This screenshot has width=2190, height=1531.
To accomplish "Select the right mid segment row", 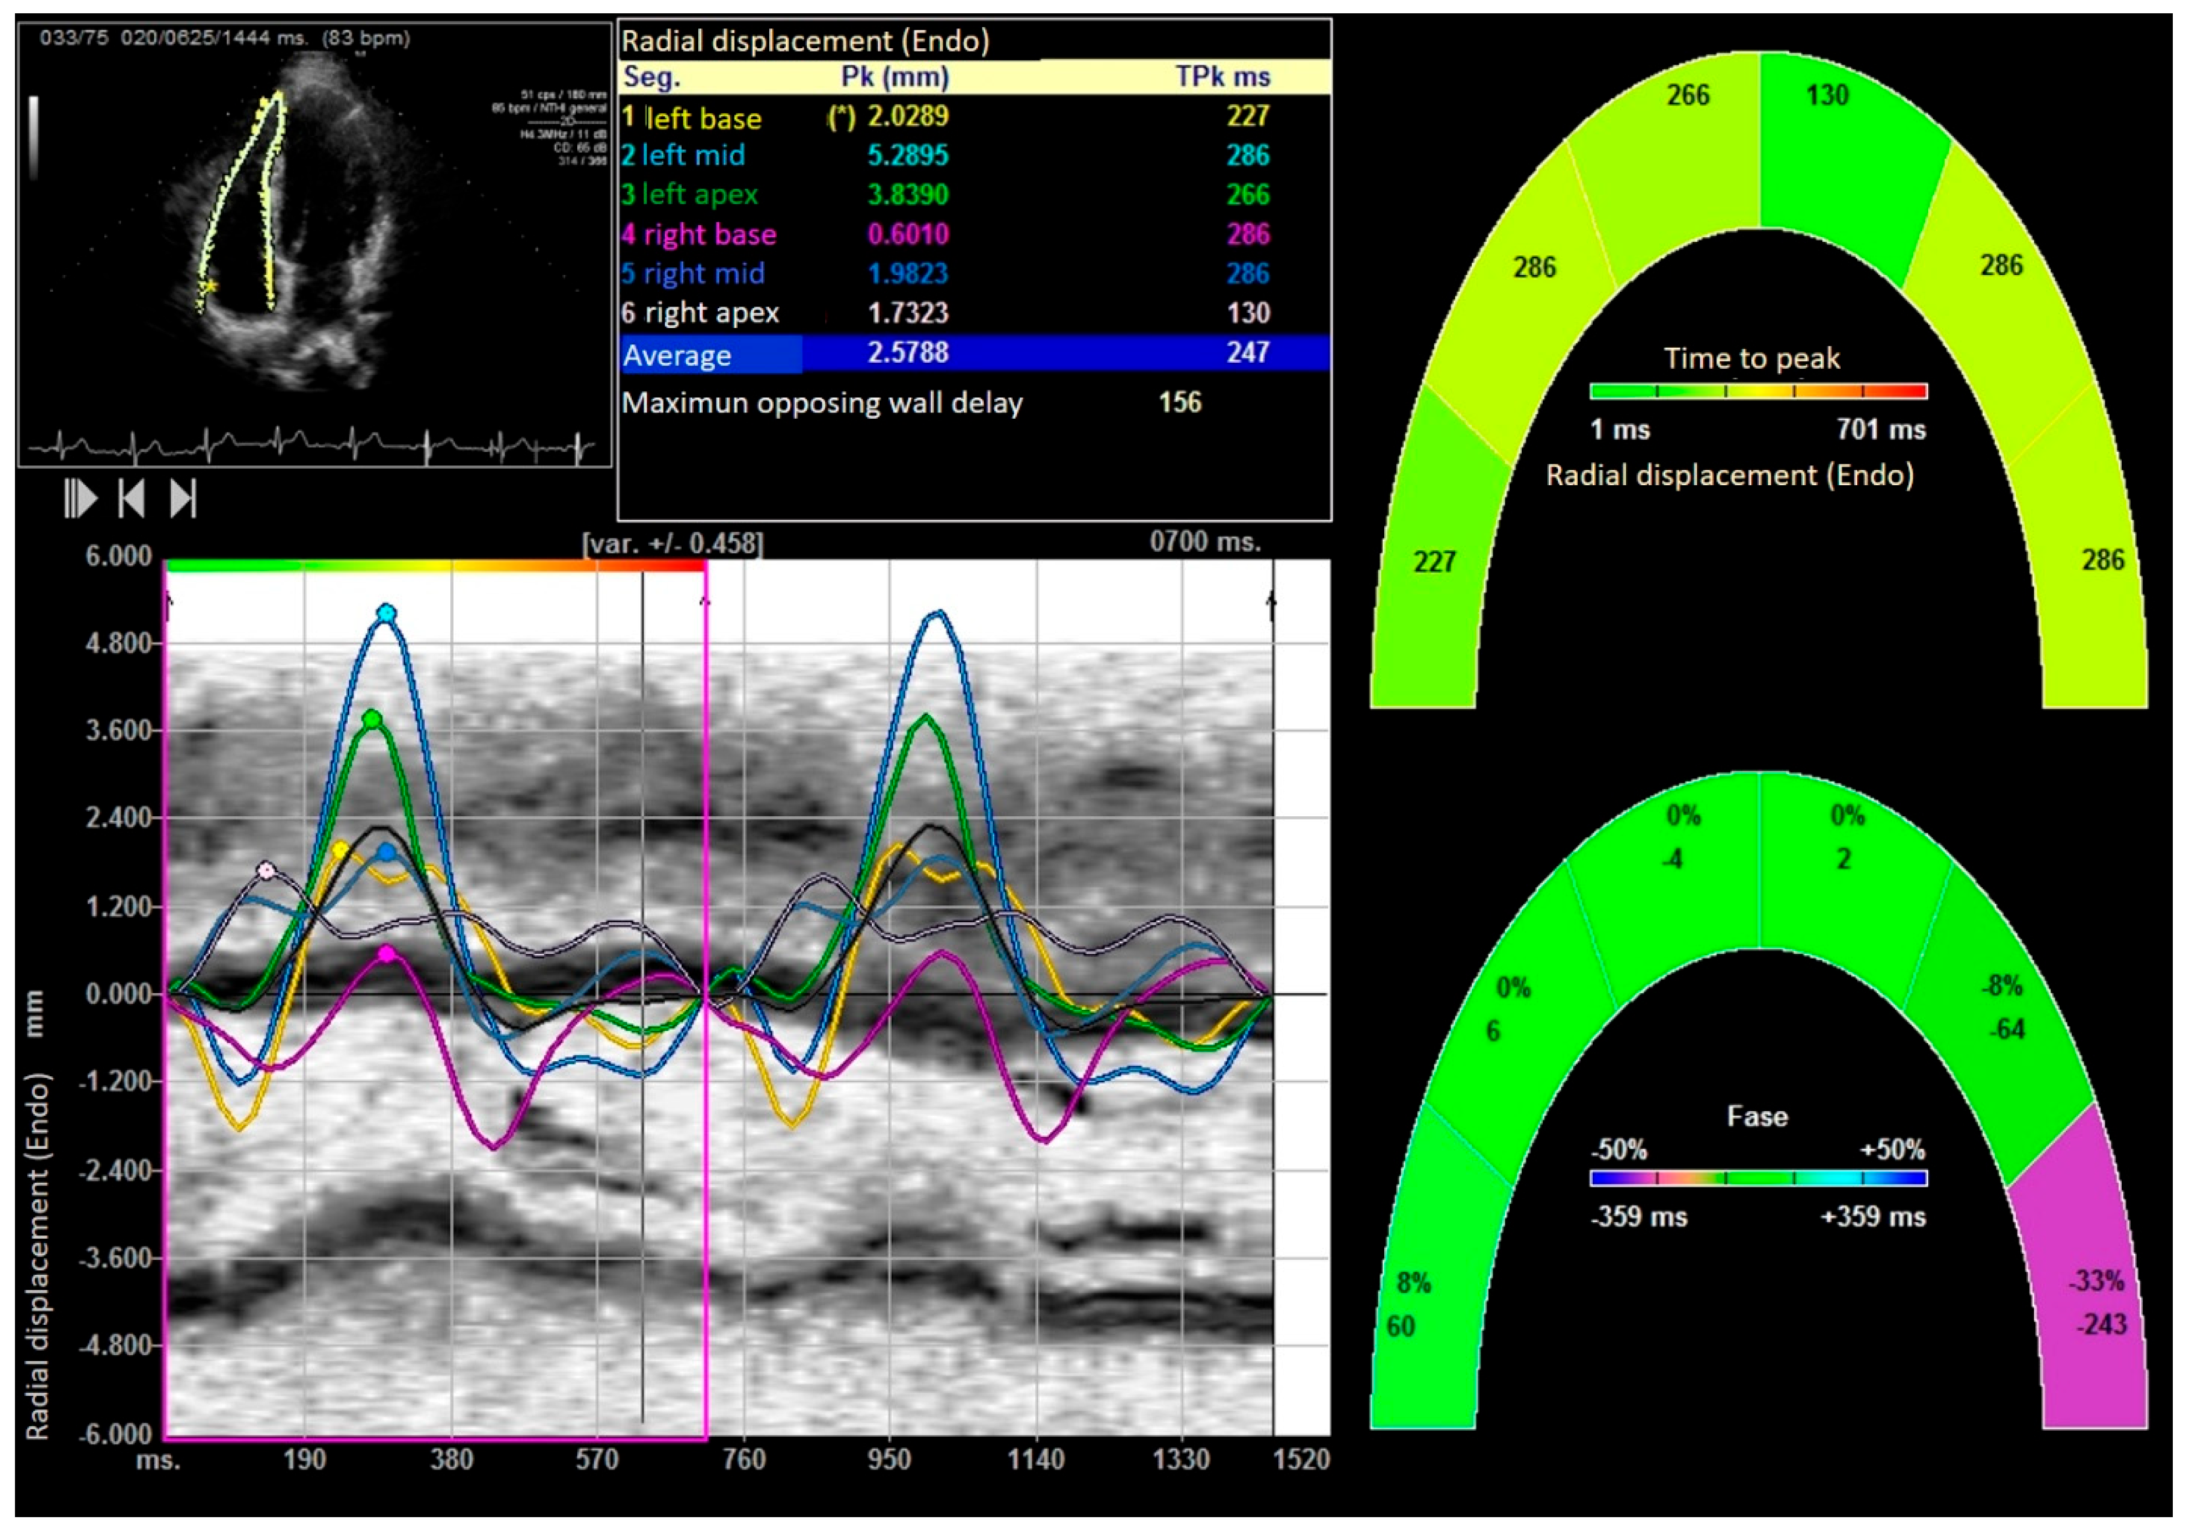I will point(703,274).
